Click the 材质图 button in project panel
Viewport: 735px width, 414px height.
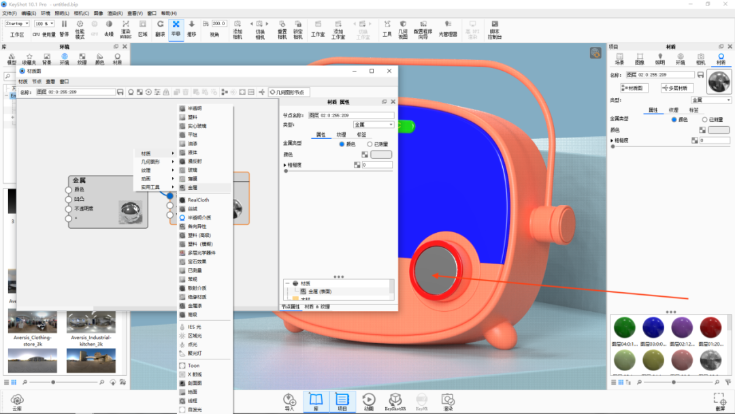click(x=634, y=88)
